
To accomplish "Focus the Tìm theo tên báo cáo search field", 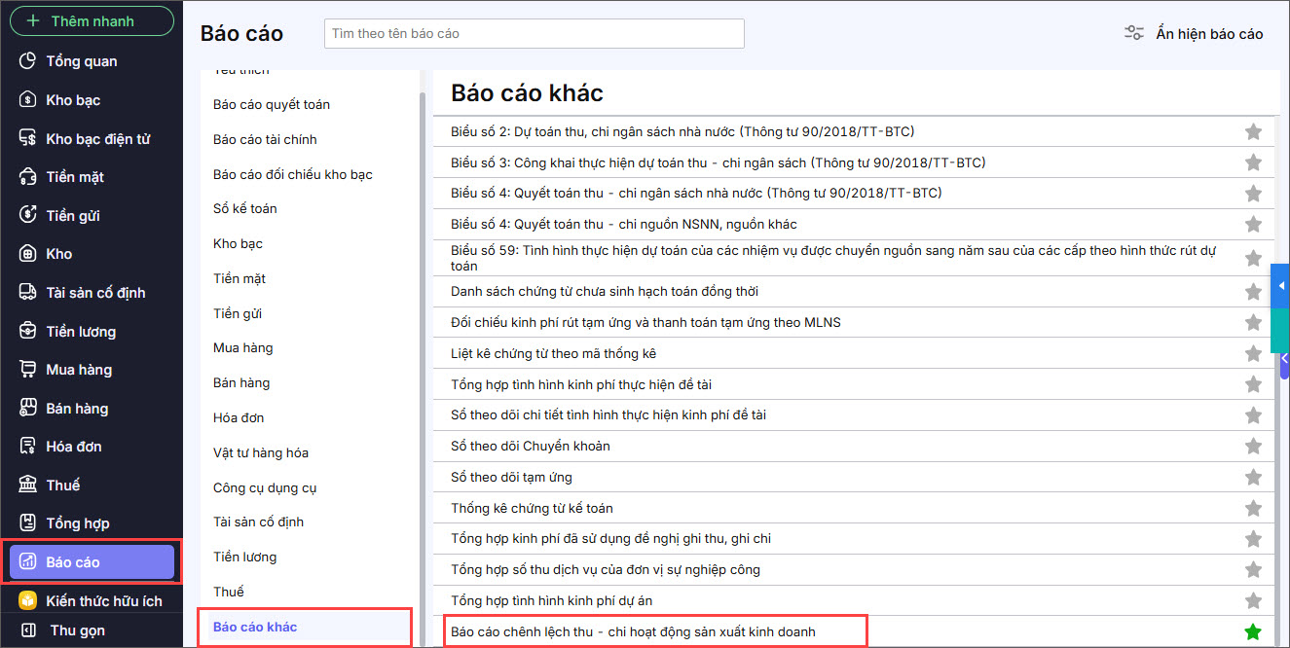I will tap(534, 33).
